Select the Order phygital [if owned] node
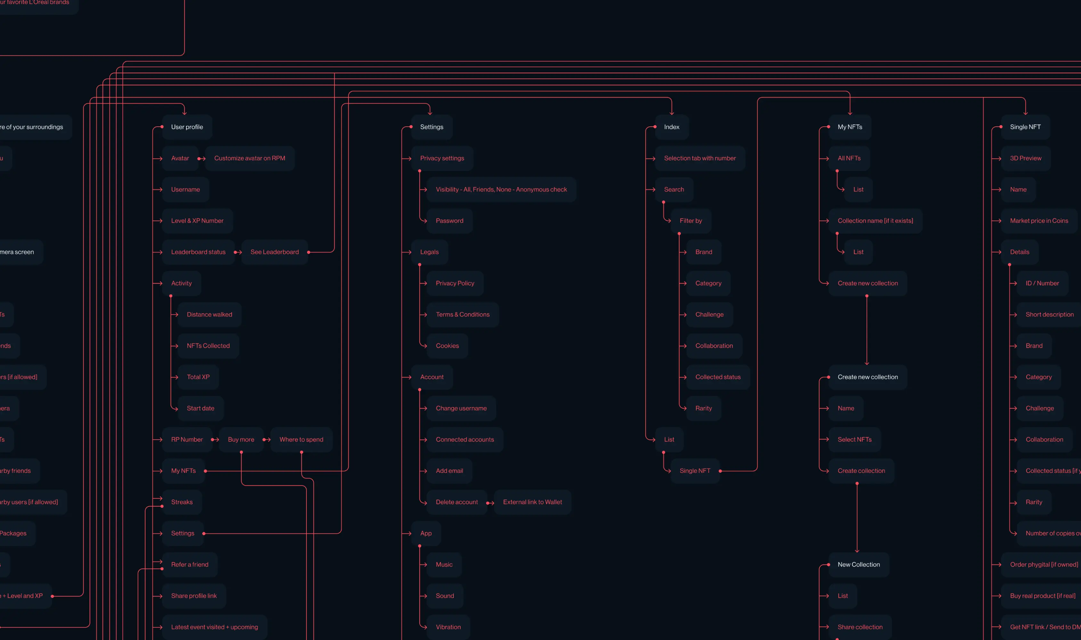Screen dimensions: 1081x640 [x=1041, y=564]
